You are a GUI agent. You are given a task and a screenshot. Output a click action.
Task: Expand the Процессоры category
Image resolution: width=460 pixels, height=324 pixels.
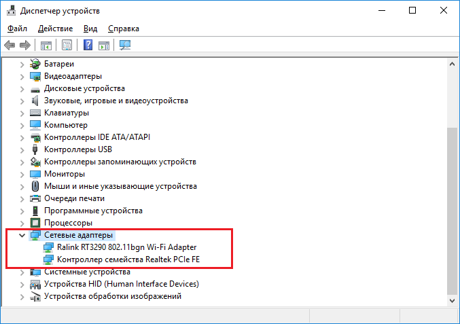coord(22,223)
